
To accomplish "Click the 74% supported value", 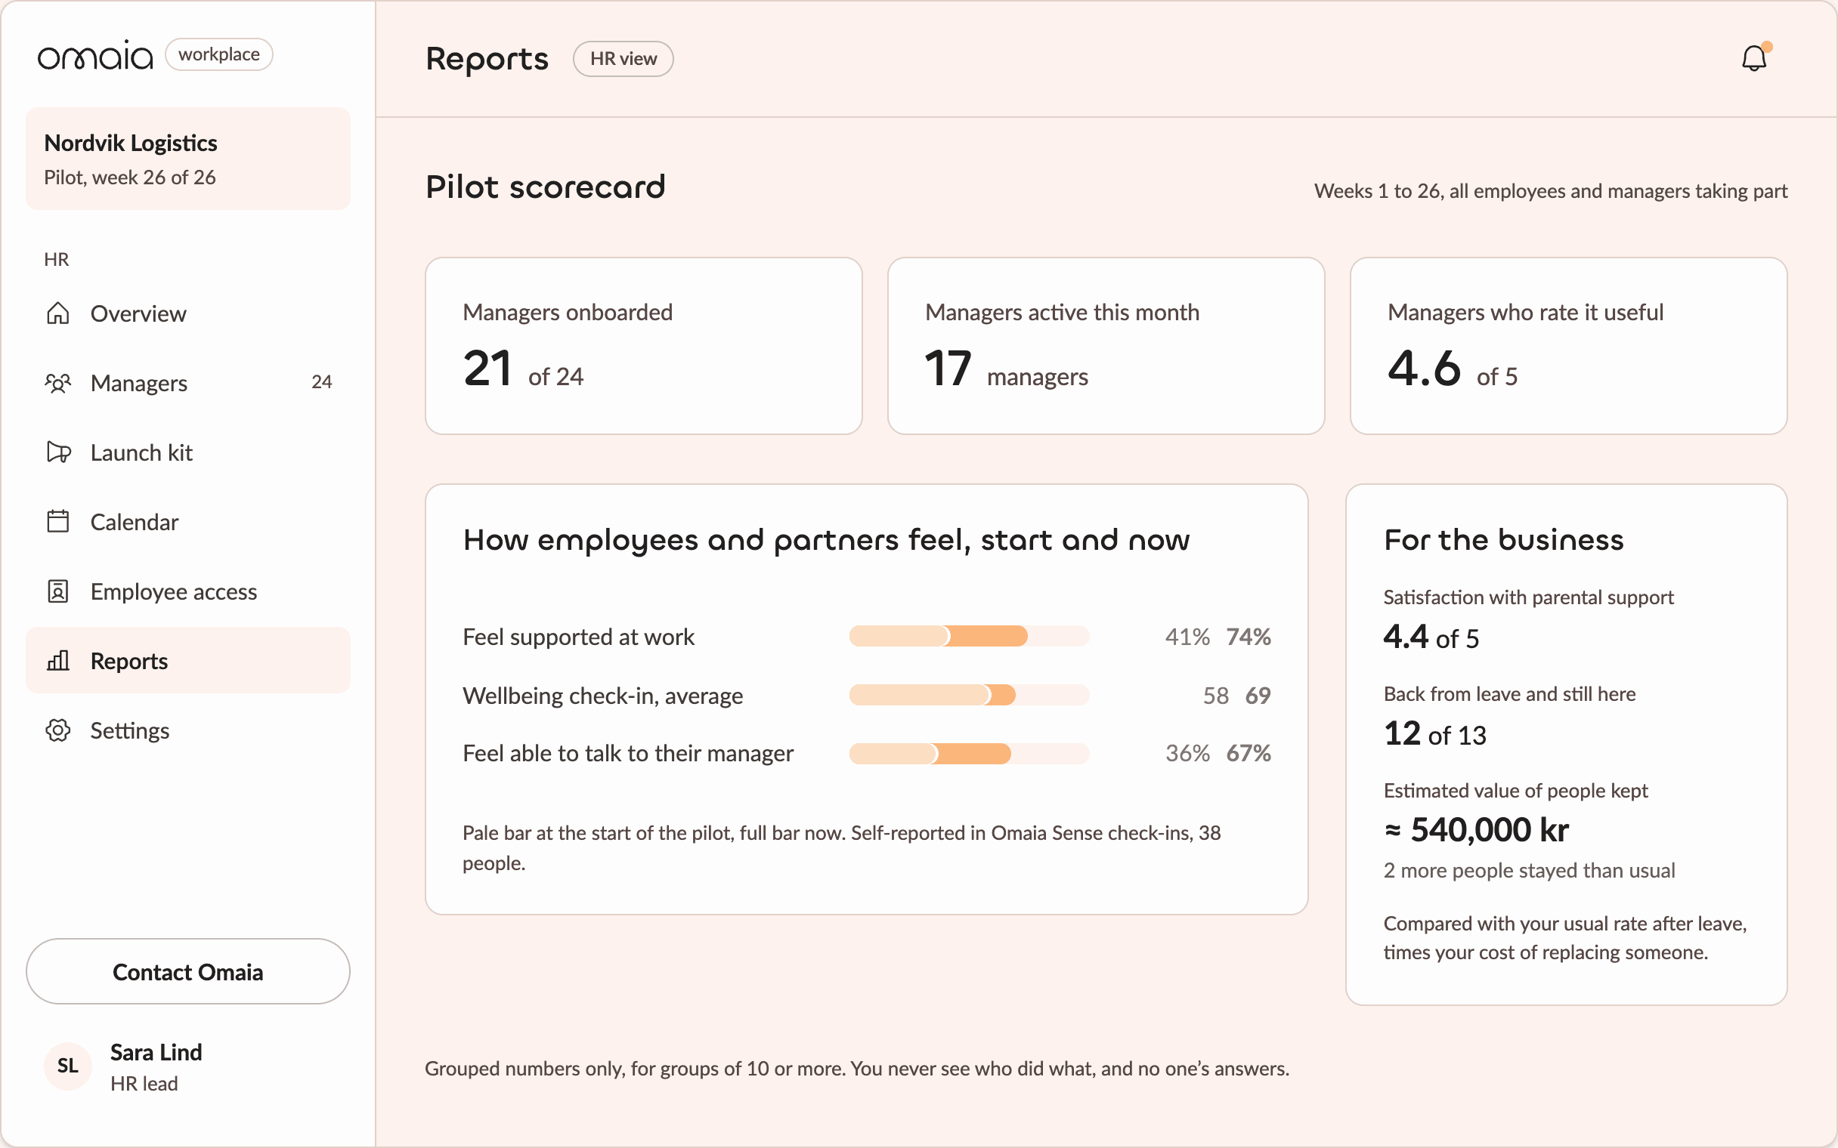I will (1249, 636).
